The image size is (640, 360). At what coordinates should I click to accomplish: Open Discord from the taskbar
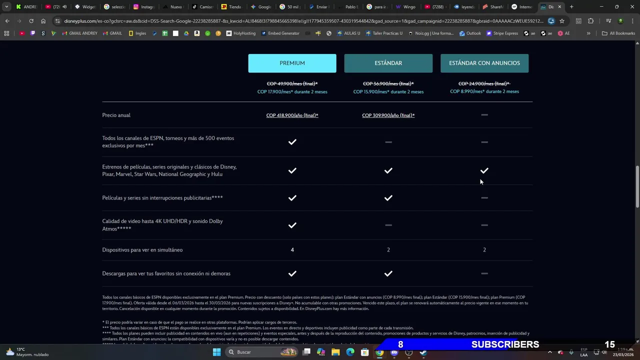[x=394, y=352]
